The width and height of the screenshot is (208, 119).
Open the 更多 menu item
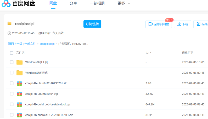121,3
